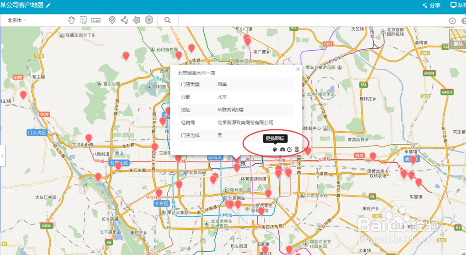
Task: Click the camera photo icon in the popup
Action: 282,149
